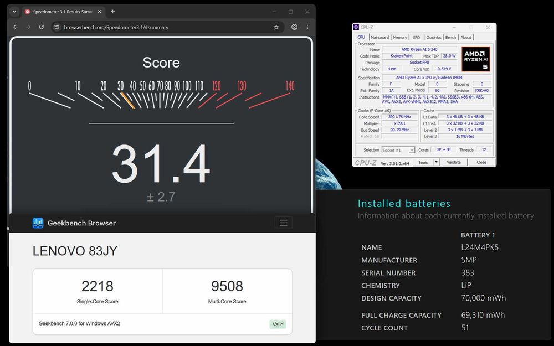Open the Graphics tab in CPU-Z
Screen dimensions: 554x346
[434, 38]
